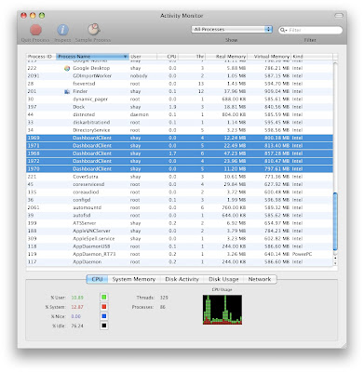Click the filter magnifying glass icon
Viewport: 364px width, 372px height.
(x=283, y=30)
